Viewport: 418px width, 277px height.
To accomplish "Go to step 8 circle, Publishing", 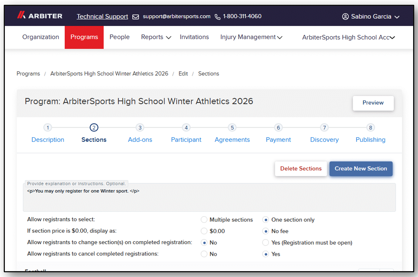I will coord(370,127).
